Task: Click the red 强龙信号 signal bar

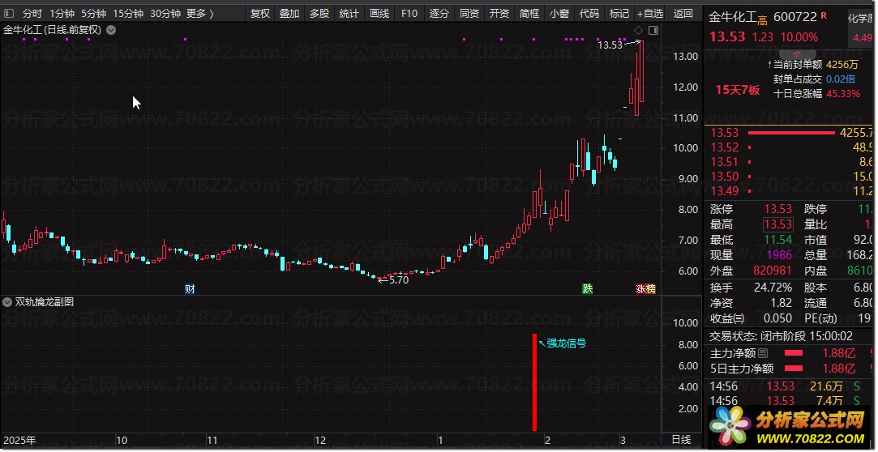Action: pyautogui.click(x=535, y=382)
